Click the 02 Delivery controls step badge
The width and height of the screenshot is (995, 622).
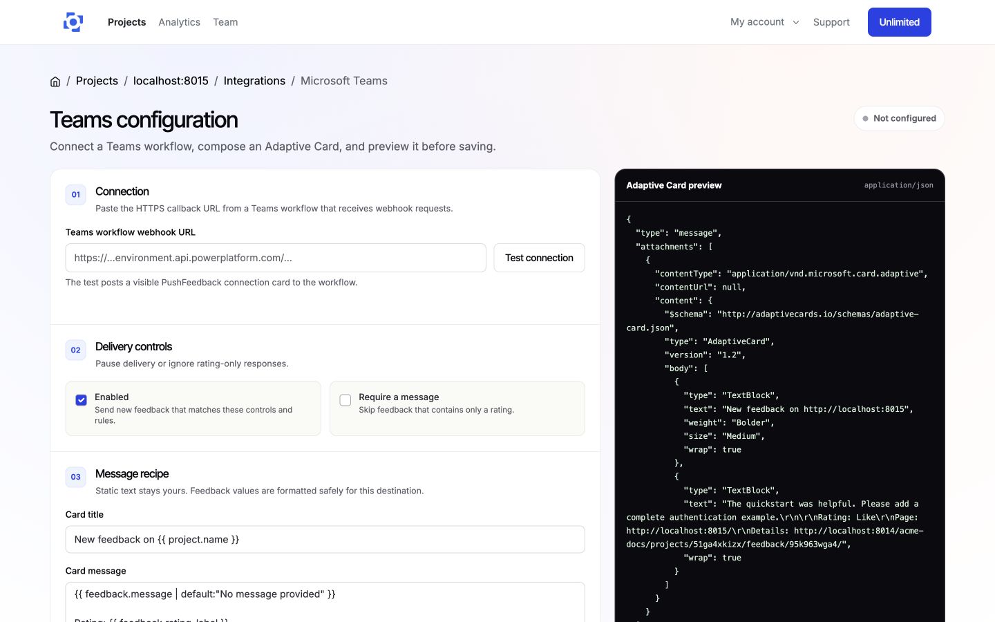pyautogui.click(x=76, y=350)
